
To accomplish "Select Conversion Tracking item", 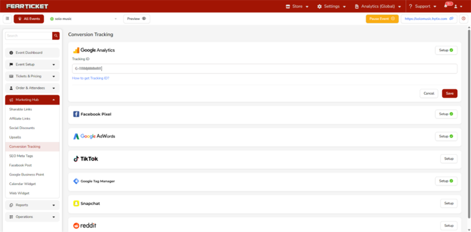I will click(x=33, y=147).
